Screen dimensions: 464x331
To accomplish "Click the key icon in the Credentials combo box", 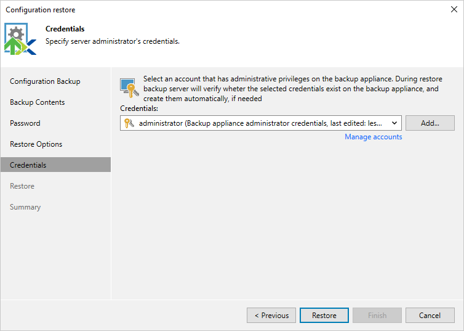I will 129,123.
